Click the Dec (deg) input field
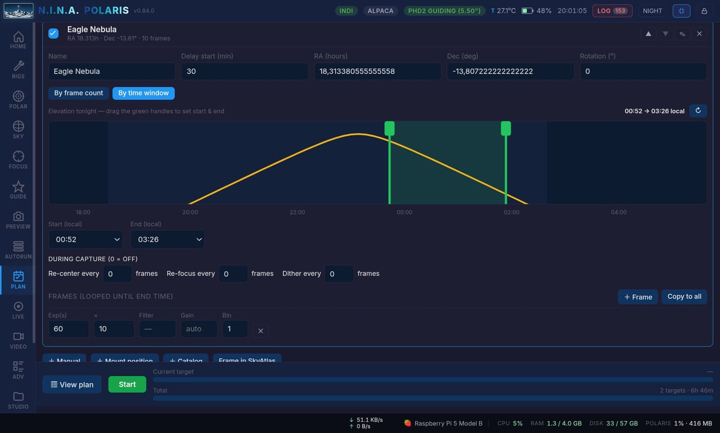The image size is (720, 433). pyautogui.click(x=511, y=71)
